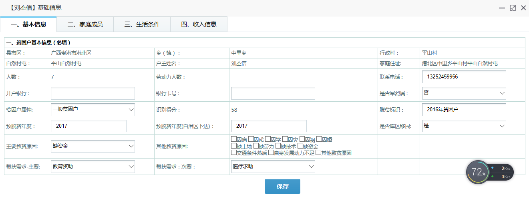Switch to the 二、家庭成员 tab
This screenshot has height=197, width=529.
[x=85, y=24]
